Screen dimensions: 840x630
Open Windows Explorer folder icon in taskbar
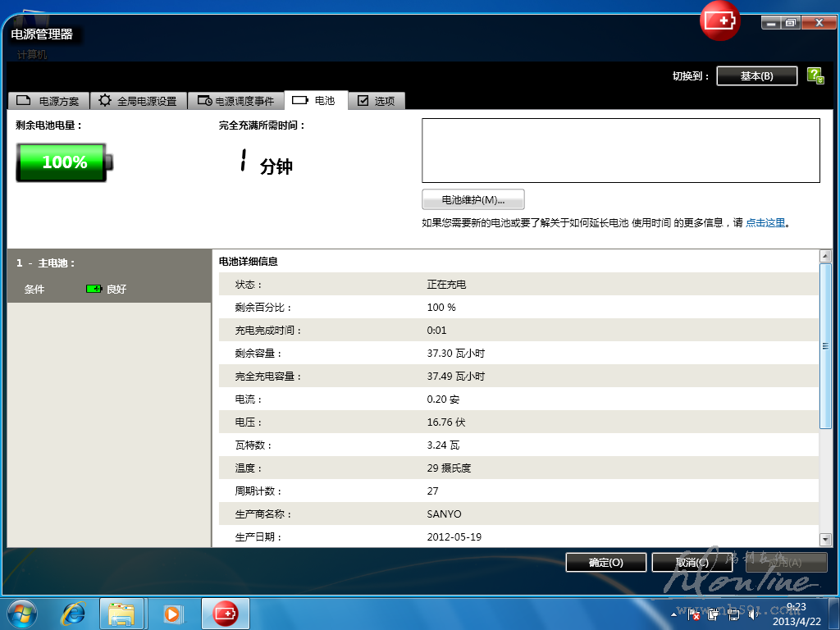coord(122,614)
